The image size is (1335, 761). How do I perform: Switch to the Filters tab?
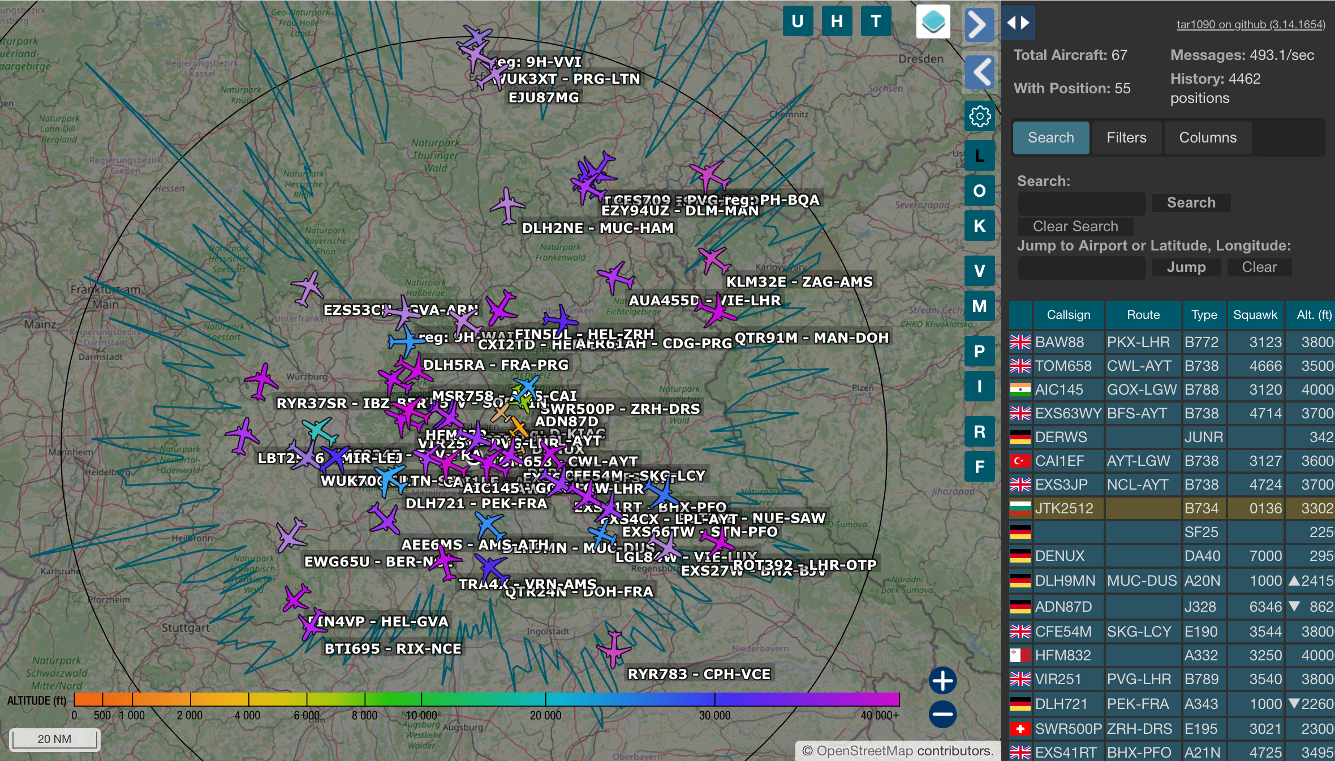tap(1126, 137)
